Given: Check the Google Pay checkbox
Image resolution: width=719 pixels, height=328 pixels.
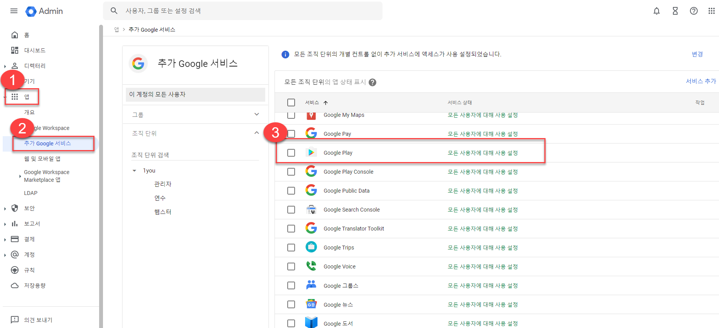Looking at the screenshot, I should (x=291, y=134).
